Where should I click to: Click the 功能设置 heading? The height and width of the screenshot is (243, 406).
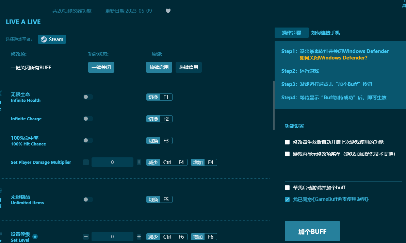click(x=294, y=126)
